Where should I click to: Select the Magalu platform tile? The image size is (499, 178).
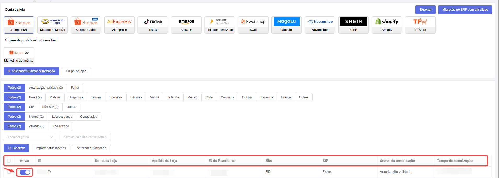287,25
